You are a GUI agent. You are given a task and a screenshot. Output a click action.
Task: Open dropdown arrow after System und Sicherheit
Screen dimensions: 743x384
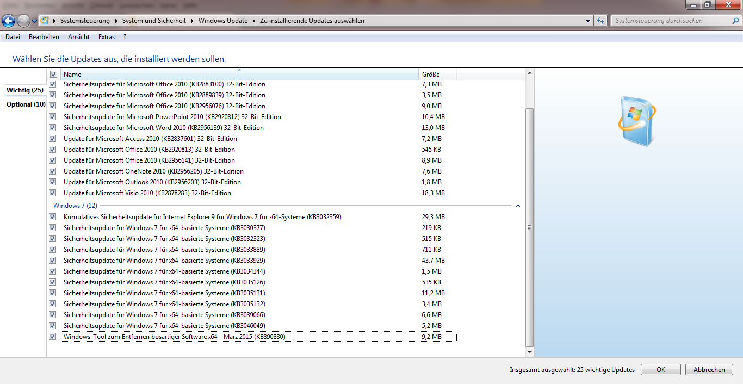[x=192, y=21]
